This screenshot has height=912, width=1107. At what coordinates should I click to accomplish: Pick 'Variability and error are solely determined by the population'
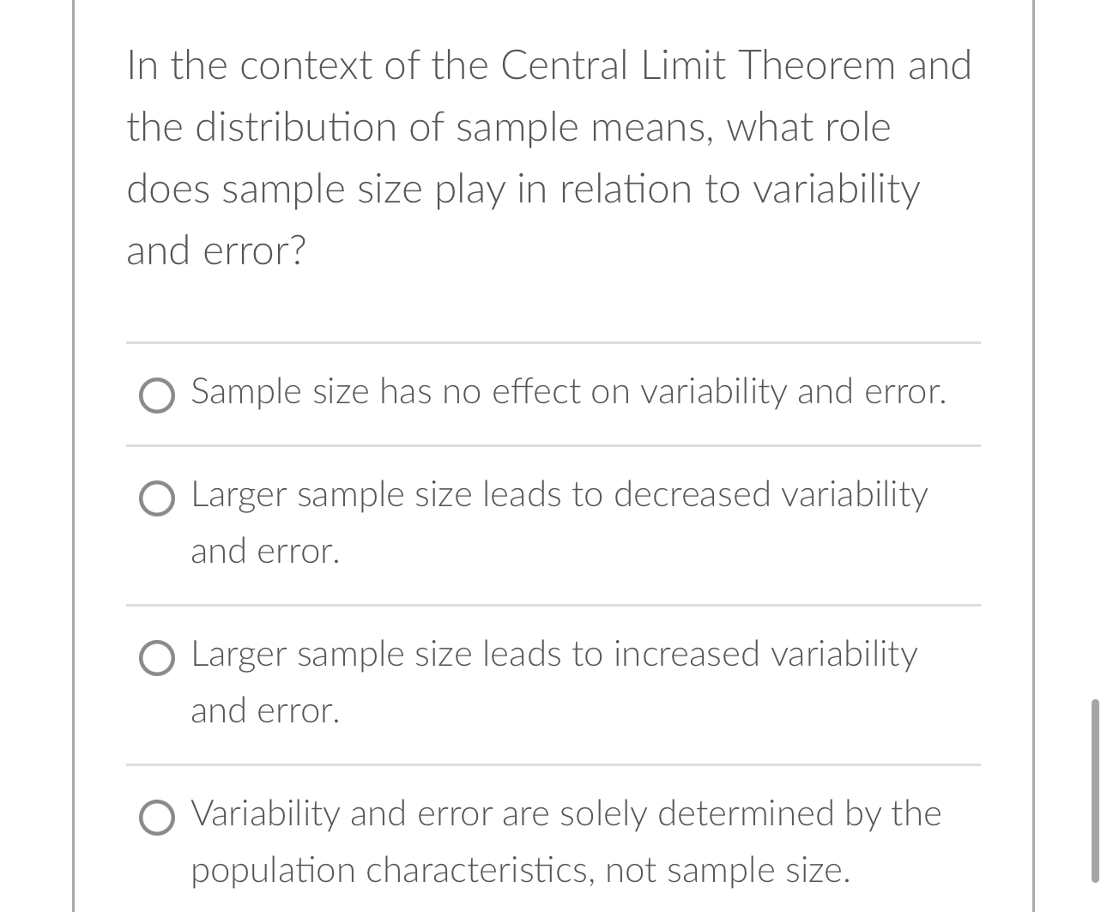(157, 818)
